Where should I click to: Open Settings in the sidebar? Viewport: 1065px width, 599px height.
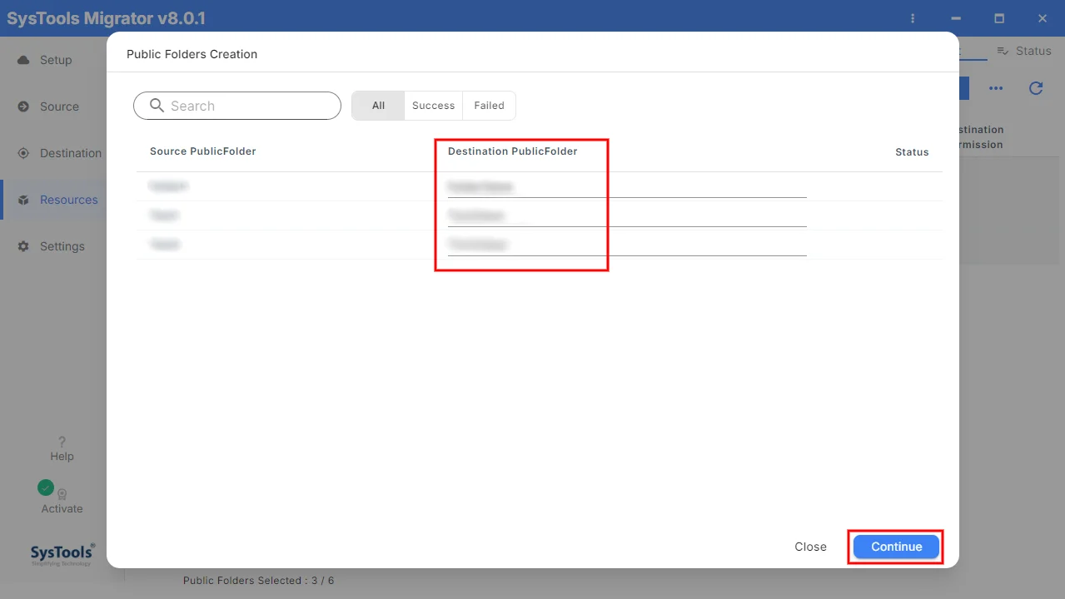click(x=53, y=246)
